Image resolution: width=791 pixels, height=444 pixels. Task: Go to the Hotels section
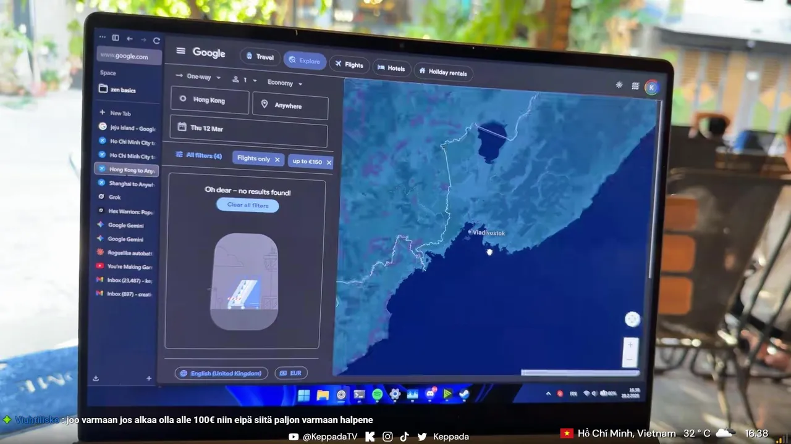pyautogui.click(x=391, y=68)
